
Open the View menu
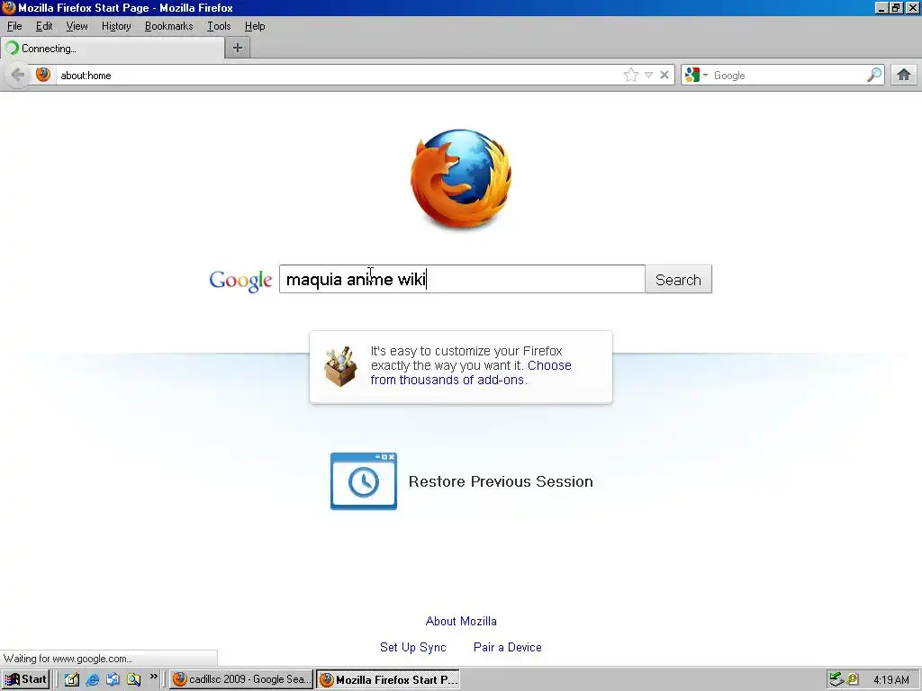[x=77, y=26]
